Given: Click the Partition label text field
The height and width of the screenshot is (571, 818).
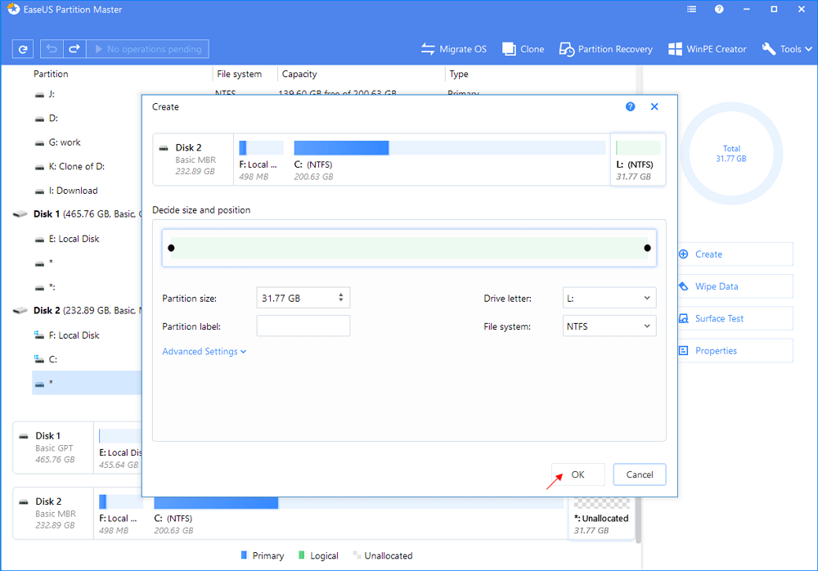Looking at the screenshot, I should pos(303,326).
